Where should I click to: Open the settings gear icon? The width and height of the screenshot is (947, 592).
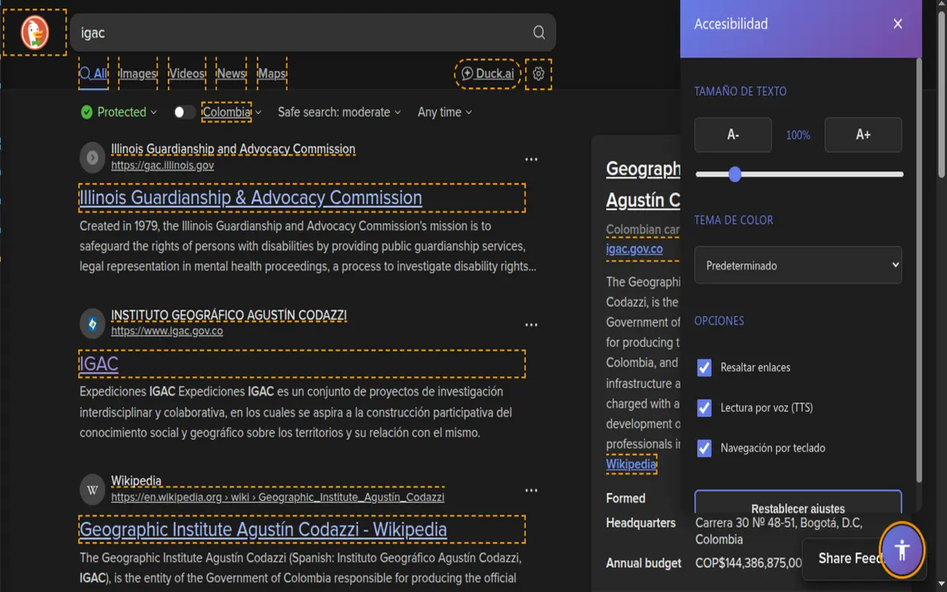[x=539, y=74]
